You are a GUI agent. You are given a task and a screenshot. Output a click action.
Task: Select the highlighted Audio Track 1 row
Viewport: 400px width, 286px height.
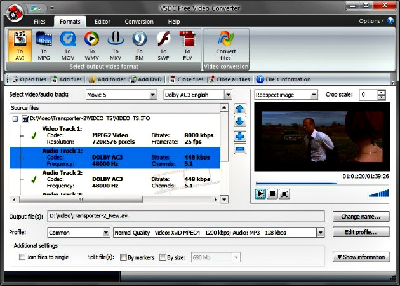pyautogui.click(x=115, y=158)
